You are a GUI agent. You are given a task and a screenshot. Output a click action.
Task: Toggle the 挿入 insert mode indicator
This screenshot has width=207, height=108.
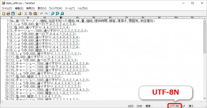click(191, 106)
